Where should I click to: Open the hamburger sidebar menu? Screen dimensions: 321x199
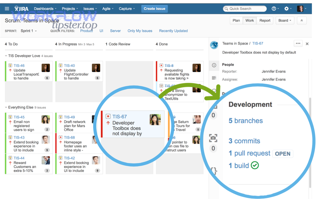coord(7,9)
